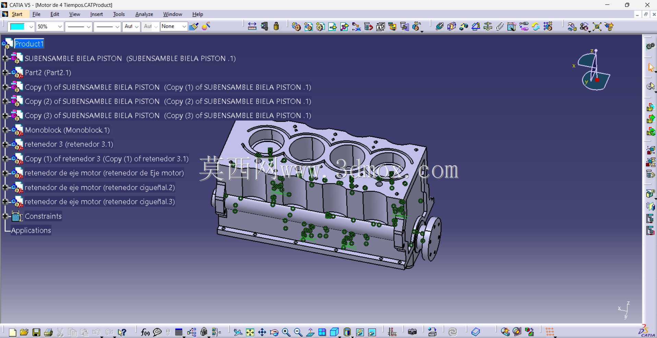Insert a new Product icon

(308, 26)
